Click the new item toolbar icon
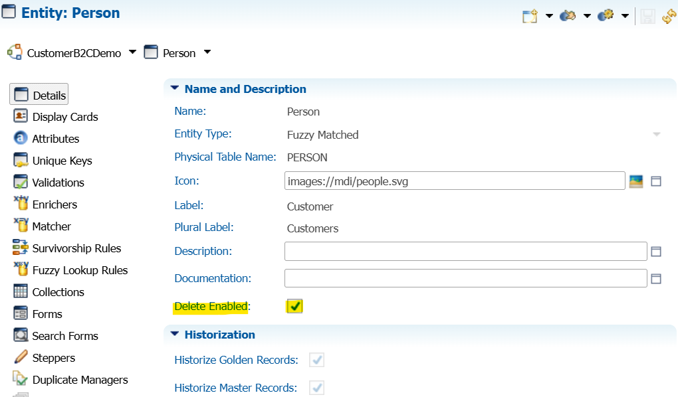678x397 pixels. point(530,17)
